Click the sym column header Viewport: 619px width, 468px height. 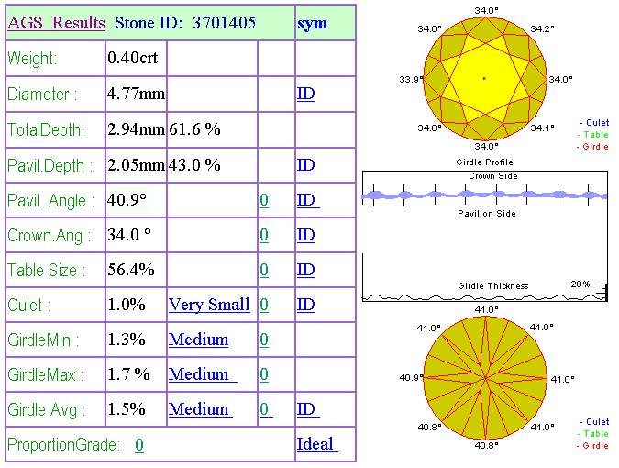313,24
